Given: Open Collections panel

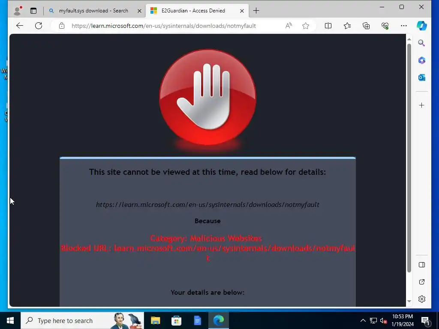Looking at the screenshot, I should tap(366, 26).
